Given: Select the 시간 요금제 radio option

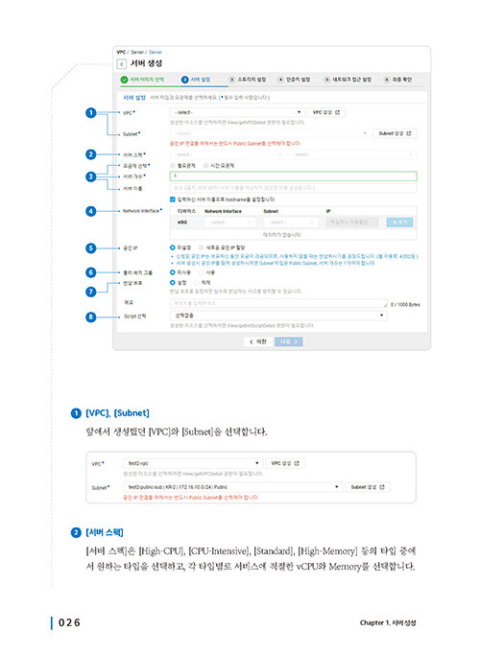Looking at the screenshot, I should 205,165.
